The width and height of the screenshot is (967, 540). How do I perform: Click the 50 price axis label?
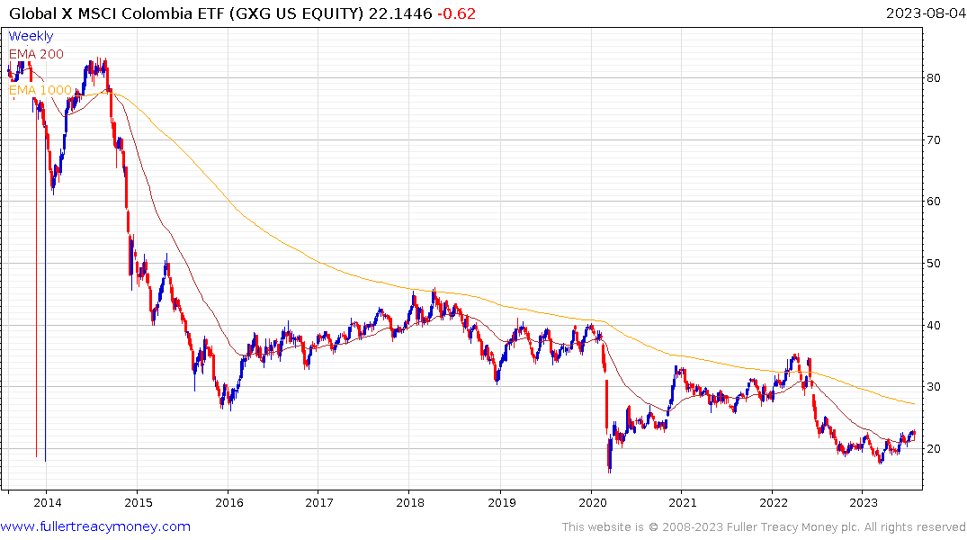click(x=933, y=264)
